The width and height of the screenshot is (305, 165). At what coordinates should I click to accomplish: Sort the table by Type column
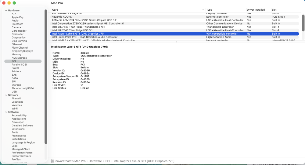click(x=226, y=10)
